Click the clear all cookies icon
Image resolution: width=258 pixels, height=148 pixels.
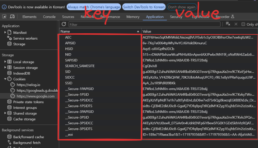[228, 24]
